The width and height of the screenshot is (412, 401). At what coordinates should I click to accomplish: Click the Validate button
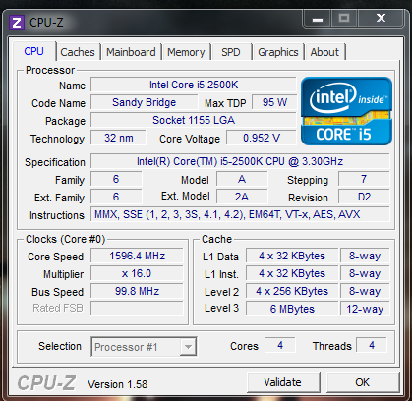point(283,382)
